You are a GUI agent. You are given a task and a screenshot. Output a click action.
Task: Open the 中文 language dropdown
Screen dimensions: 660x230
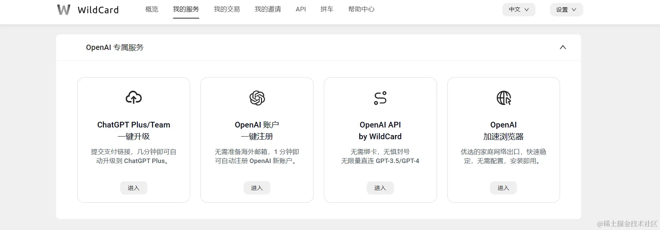[519, 9]
